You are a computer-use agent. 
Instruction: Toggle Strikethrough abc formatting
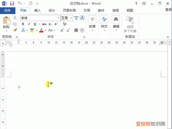(x=44, y=24)
